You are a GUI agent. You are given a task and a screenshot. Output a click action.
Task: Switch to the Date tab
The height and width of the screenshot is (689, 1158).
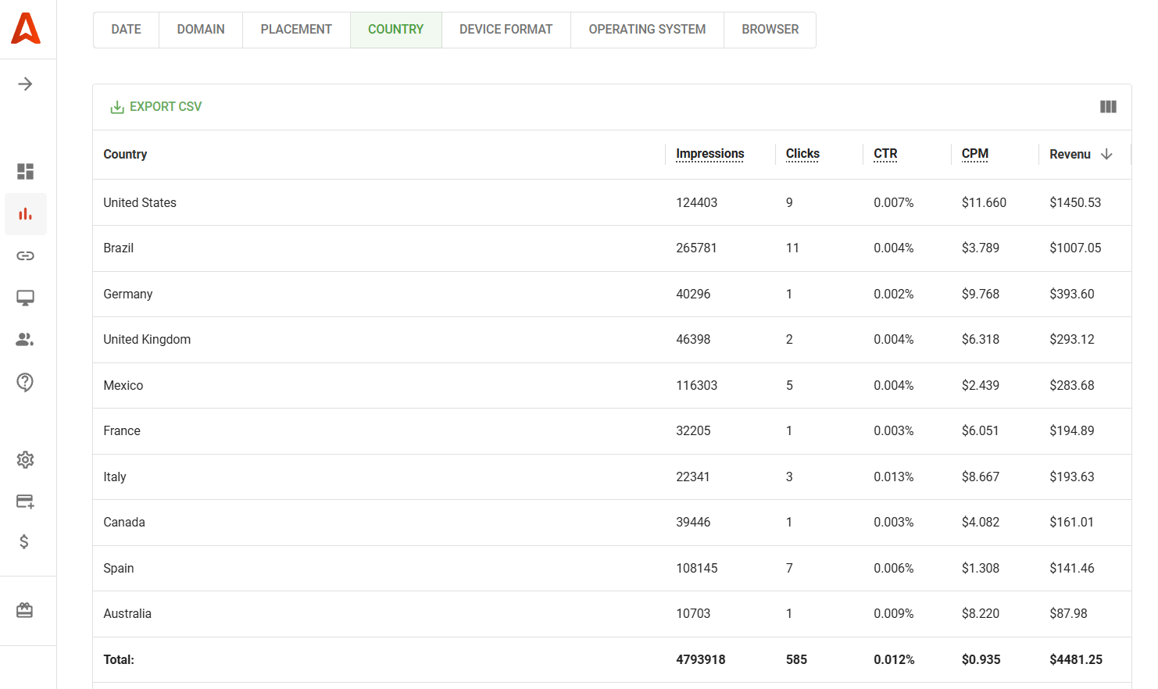click(126, 30)
